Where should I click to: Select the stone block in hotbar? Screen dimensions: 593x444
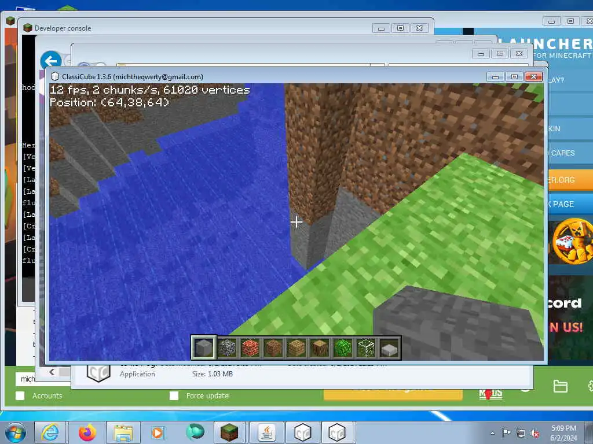[204, 347]
